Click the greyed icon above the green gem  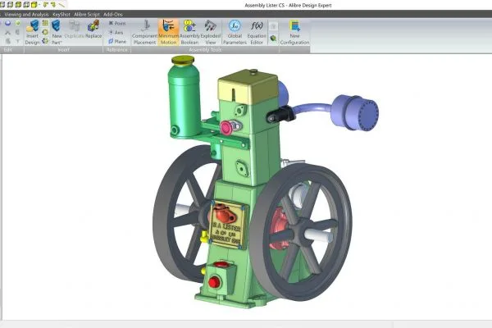click(273, 26)
